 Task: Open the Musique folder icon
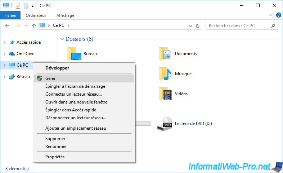coord(165,74)
